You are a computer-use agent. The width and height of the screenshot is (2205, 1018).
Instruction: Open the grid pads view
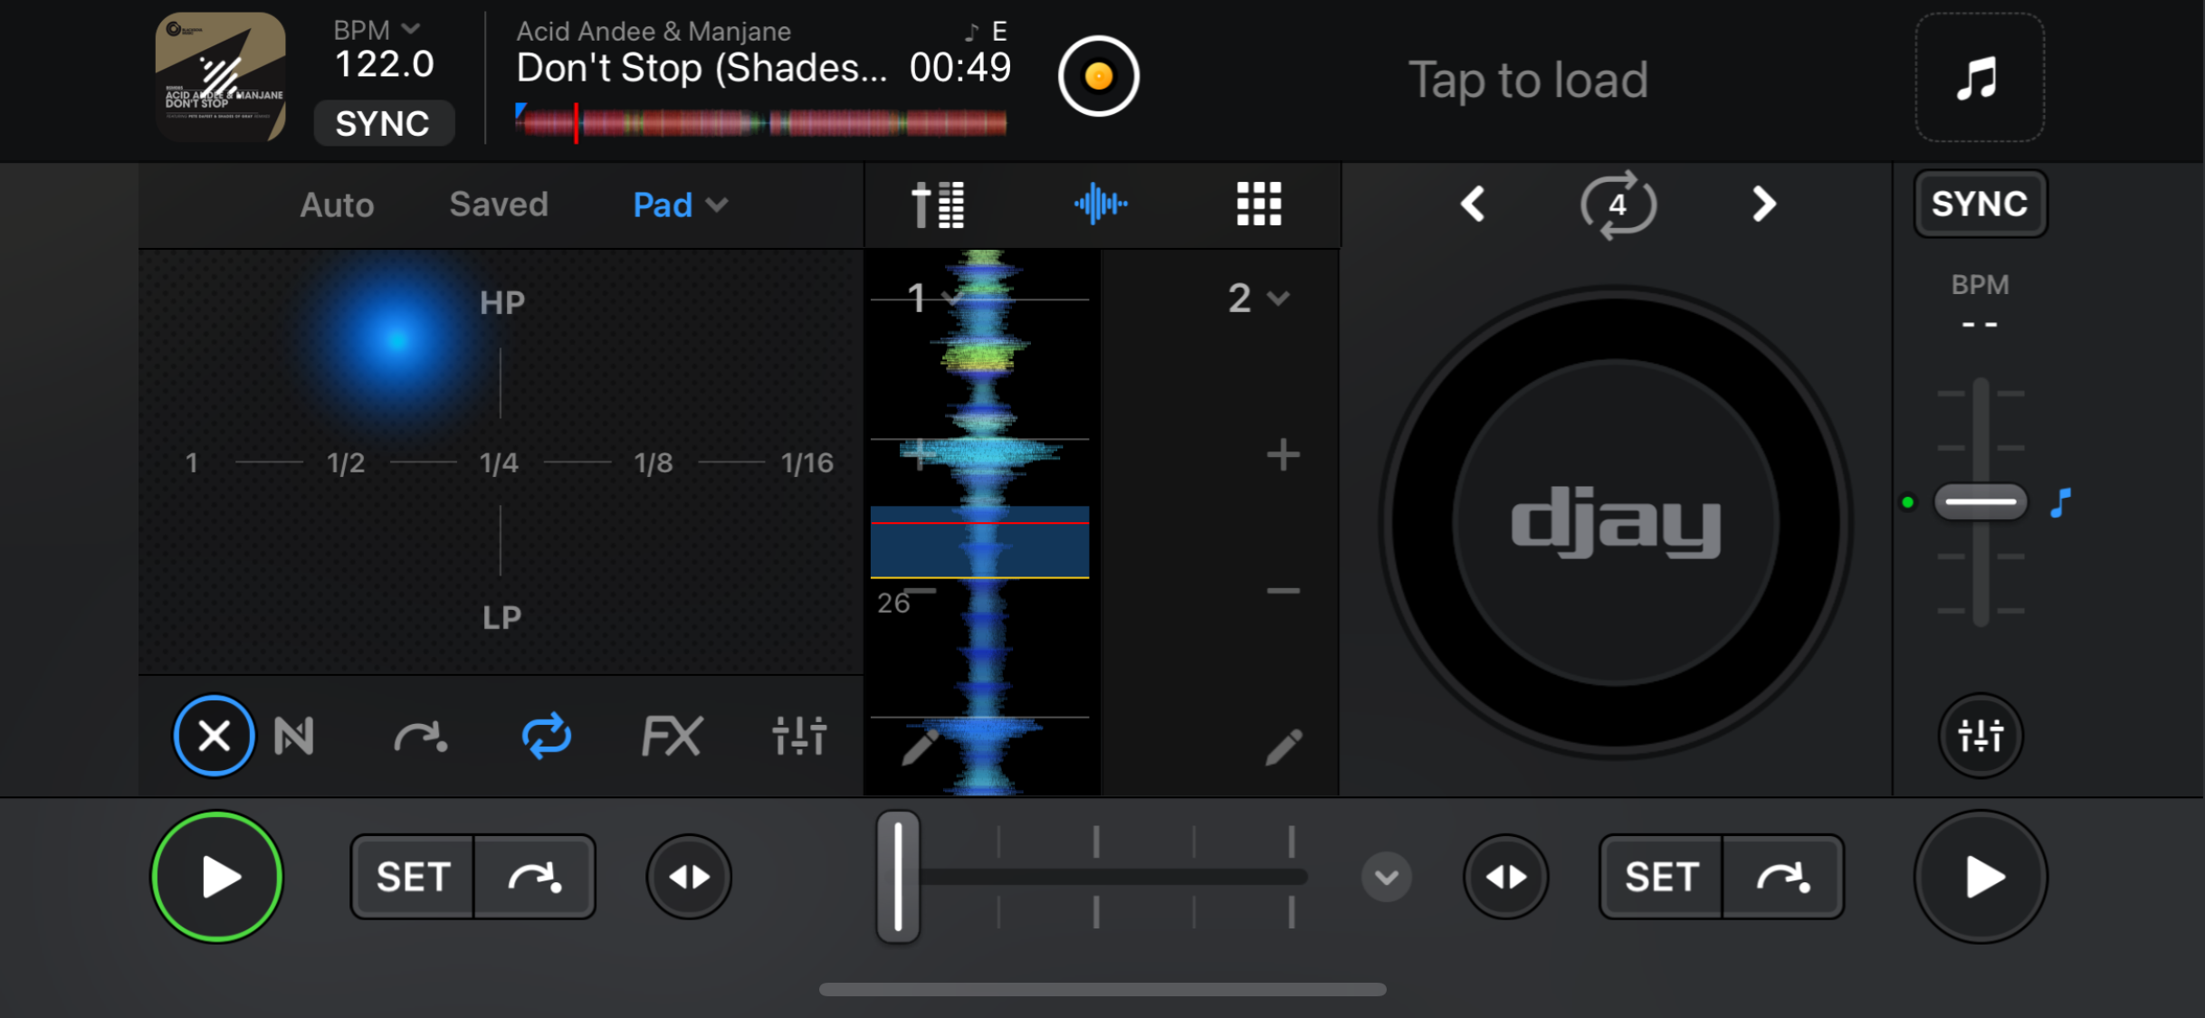pos(1258,204)
